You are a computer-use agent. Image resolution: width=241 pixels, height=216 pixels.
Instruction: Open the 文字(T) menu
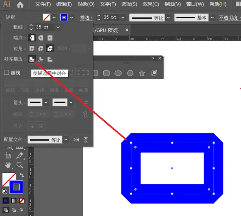pyautogui.click(x=108, y=4)
